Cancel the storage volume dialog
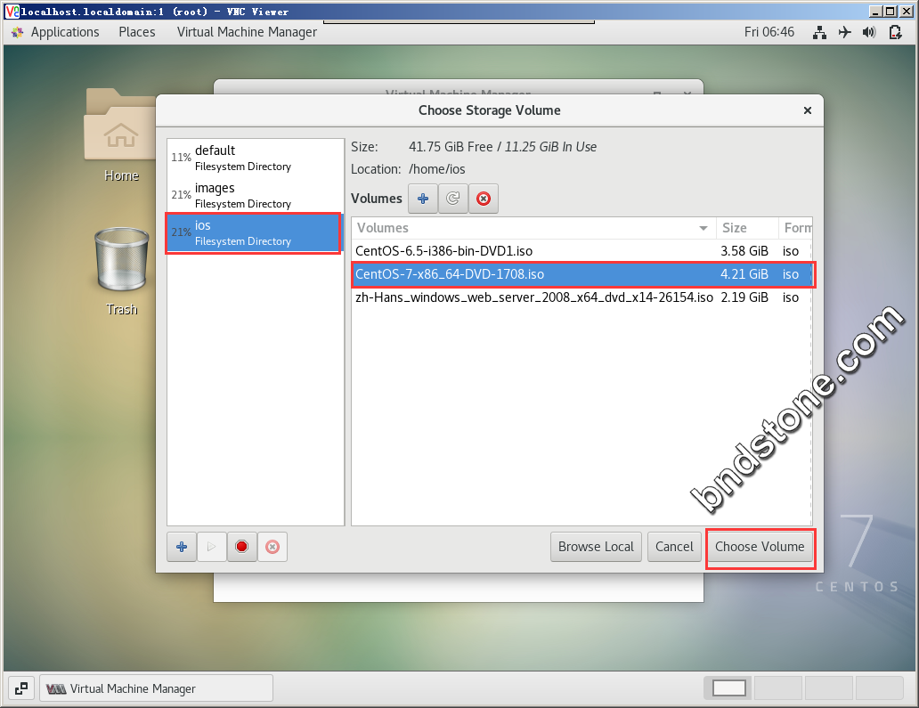The width and height of the screenshot is (919, 708). click(674, 547)
